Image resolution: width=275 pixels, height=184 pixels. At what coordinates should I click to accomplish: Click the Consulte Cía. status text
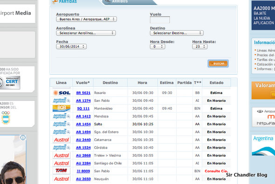[216, 171]
